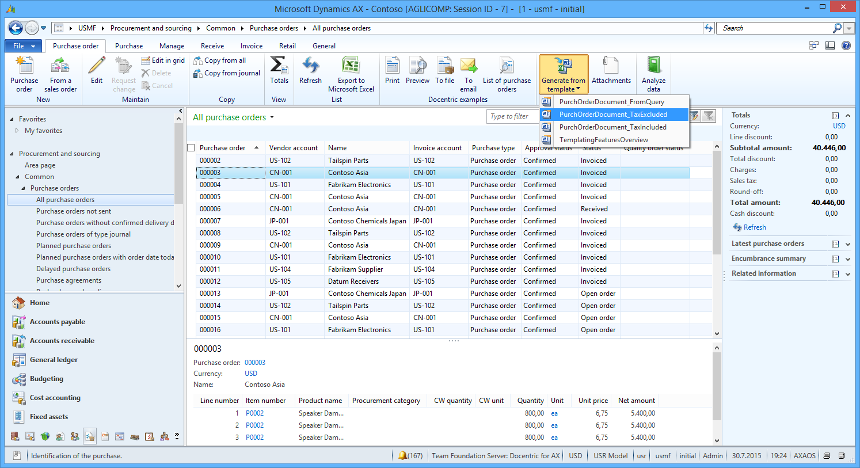Open Planned purchase orders list
Screen dimensions: 860x468
(x=74, y=246)
